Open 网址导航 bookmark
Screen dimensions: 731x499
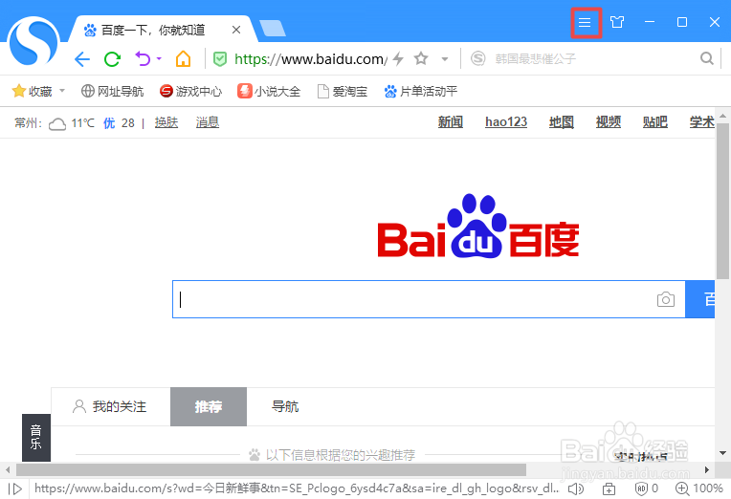tap(112, 91)
